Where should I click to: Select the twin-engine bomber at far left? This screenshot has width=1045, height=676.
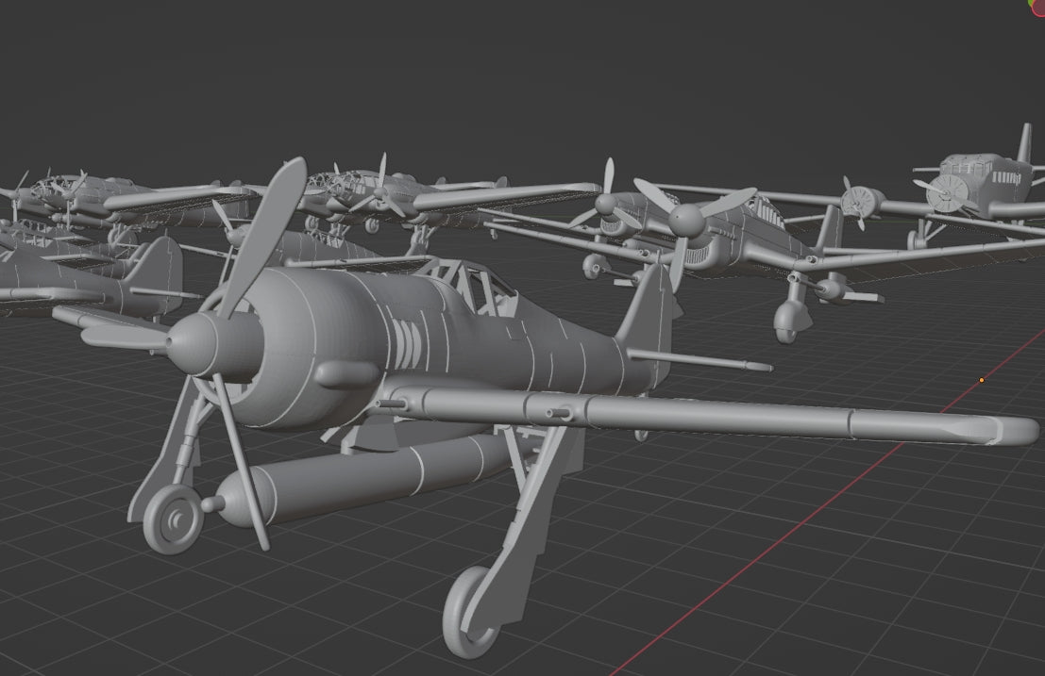click(x=85, y=189)
